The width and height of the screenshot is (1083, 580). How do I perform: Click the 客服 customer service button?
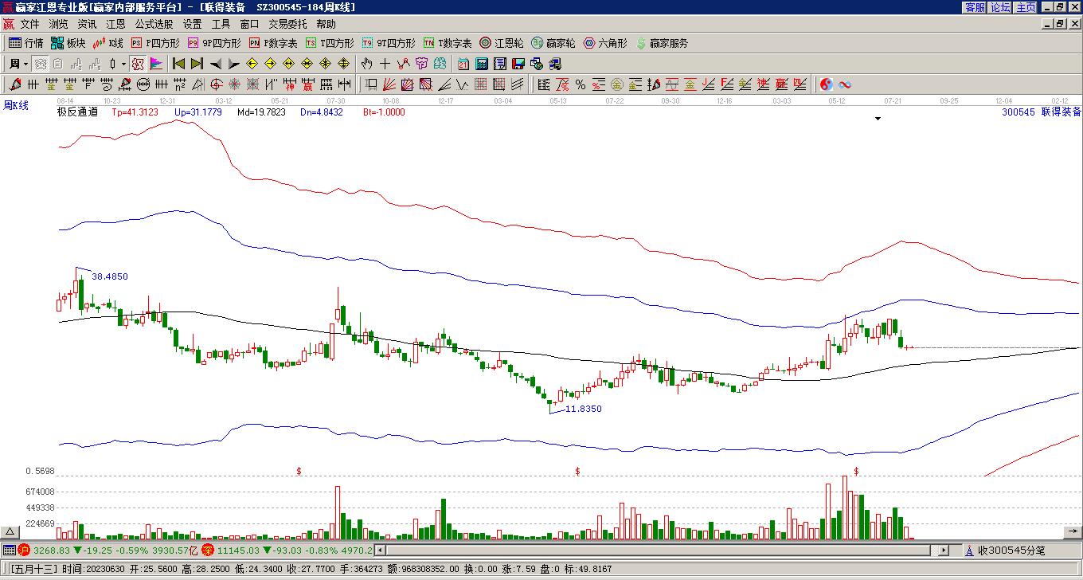point(975,7)
